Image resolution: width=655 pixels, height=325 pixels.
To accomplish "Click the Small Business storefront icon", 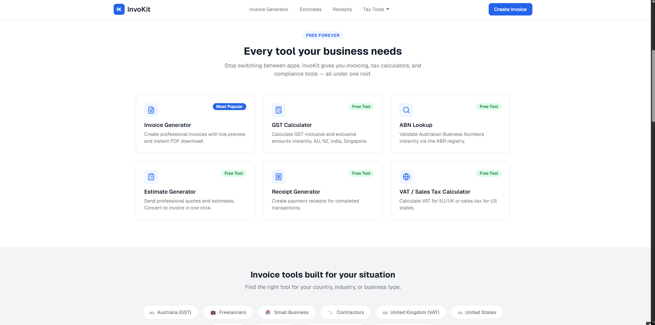I will point(268,312).
